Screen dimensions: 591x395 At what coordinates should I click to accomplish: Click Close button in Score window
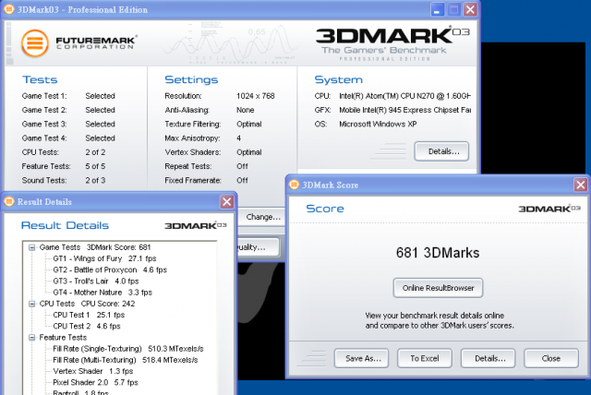click(x=551, y=358)
